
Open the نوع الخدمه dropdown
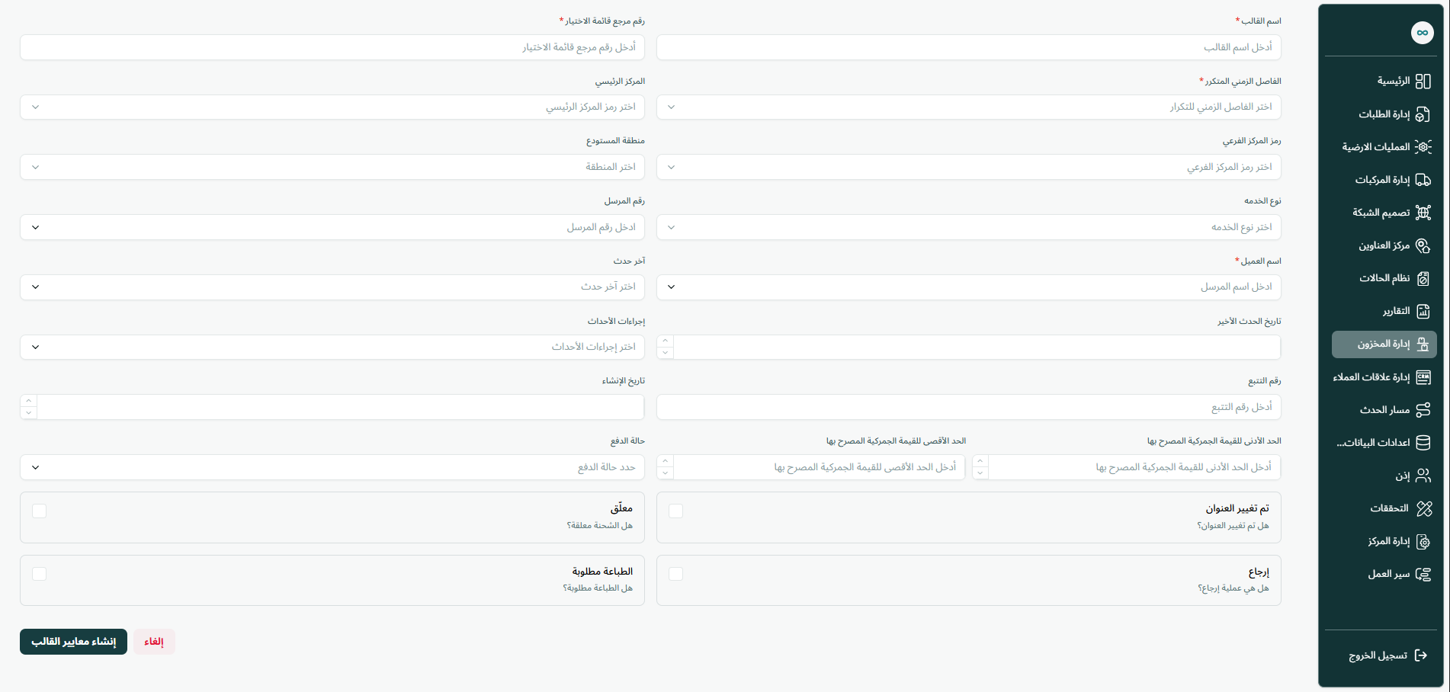coord(968,227)
